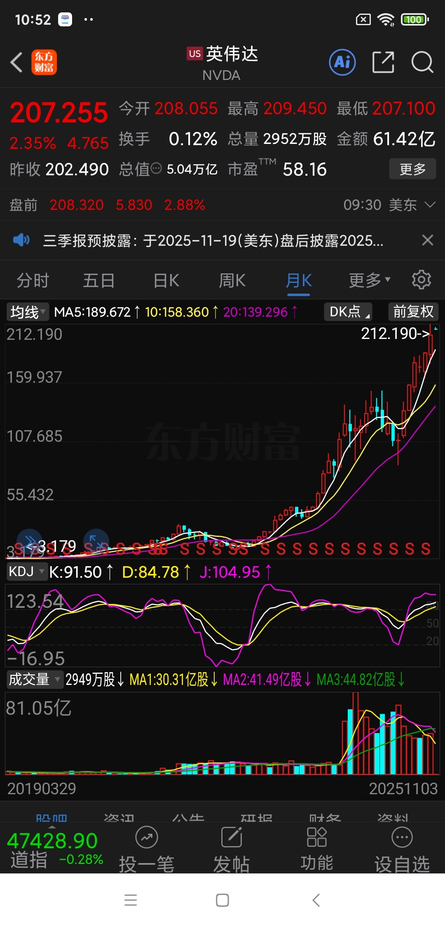Open the Ai assistant icon

pyautogui.click(x=342, y=62)
